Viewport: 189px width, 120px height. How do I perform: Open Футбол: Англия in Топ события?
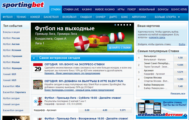[x=11, y=44]
